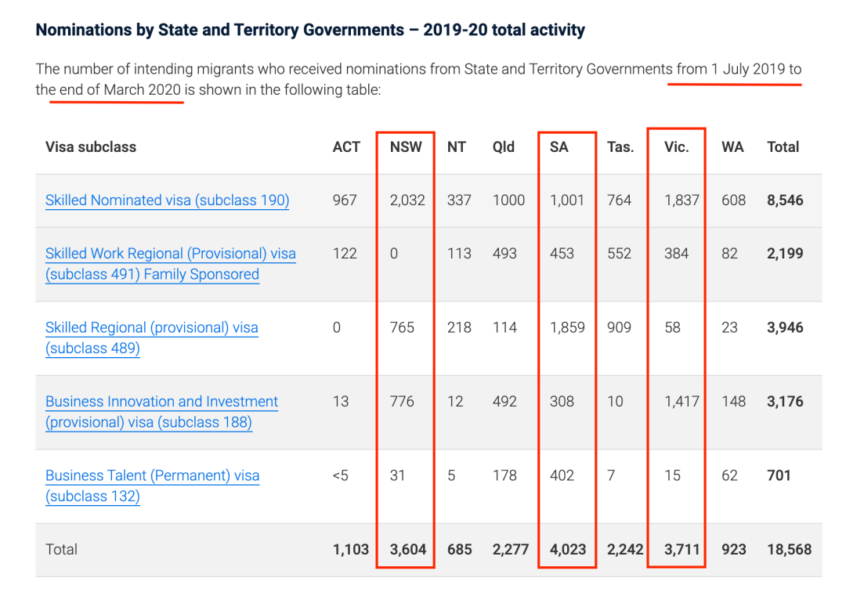Select the 453 SA value

tap(562, 254)
